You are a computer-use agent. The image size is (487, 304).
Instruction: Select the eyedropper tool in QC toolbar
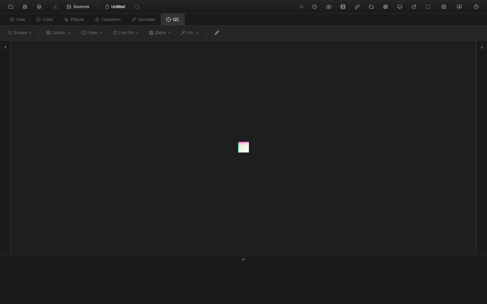[x=216, y=33]
